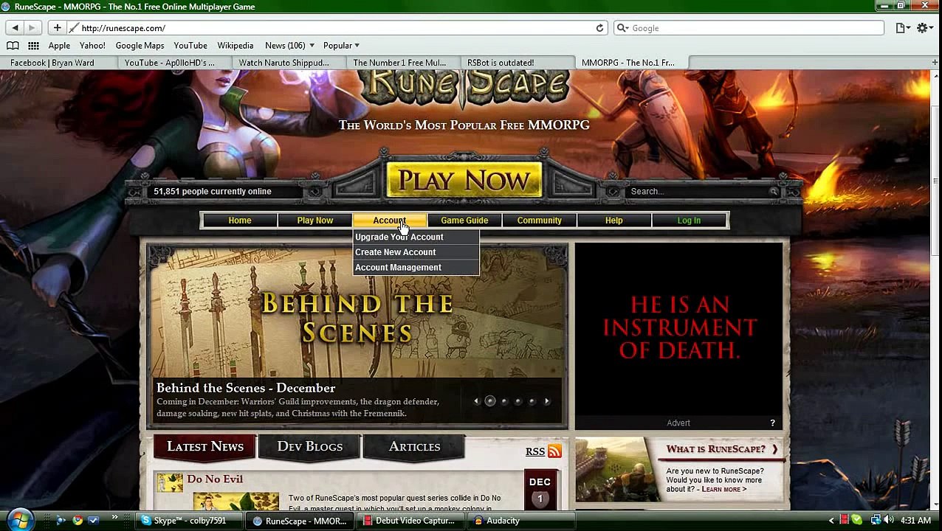
Task: Open the Help menu item
Action: (614, 221)
